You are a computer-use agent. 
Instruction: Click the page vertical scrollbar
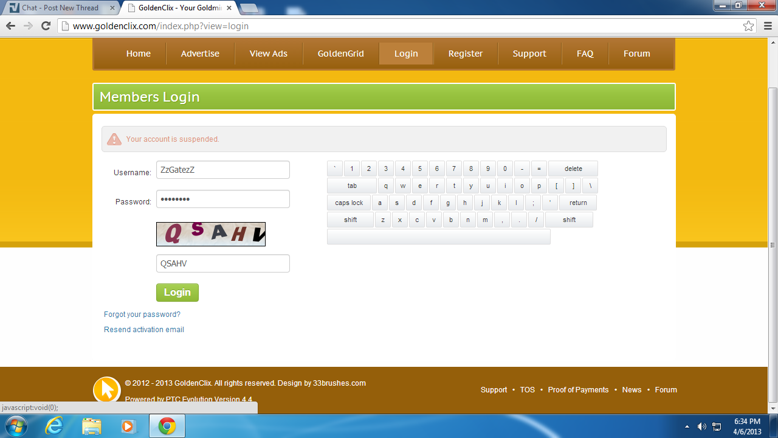coord(773,245)
